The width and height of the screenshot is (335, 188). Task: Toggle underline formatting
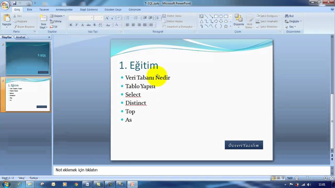[x=82, y=25]
